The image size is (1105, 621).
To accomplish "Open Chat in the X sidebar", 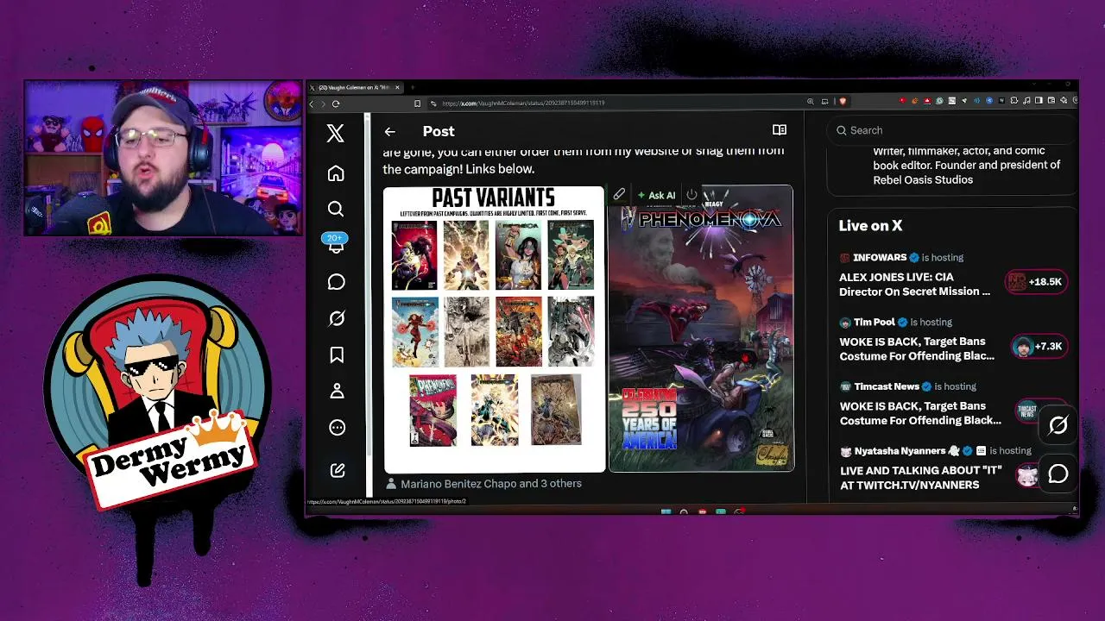I will point(336,282).
